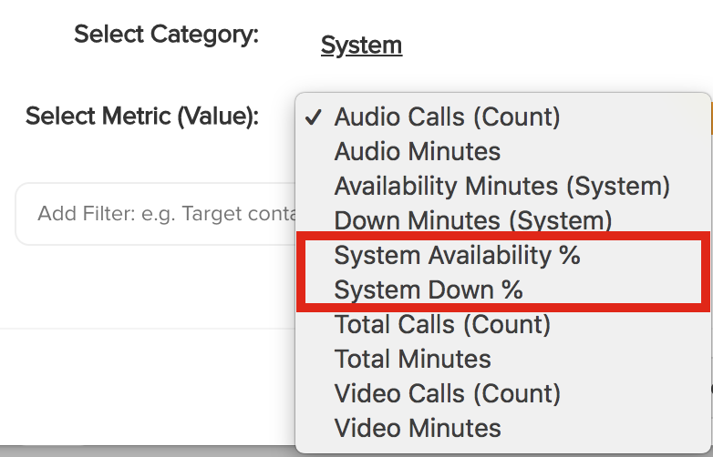Pick Availability Minutes (System) option
Screen dimensions: 713x457
pos(502,186)
